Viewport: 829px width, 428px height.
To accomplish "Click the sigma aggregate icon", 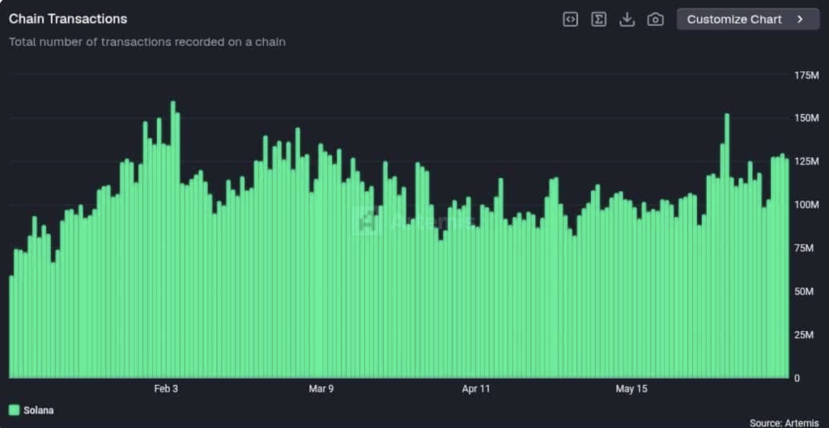I will click(x=598, y=19).
